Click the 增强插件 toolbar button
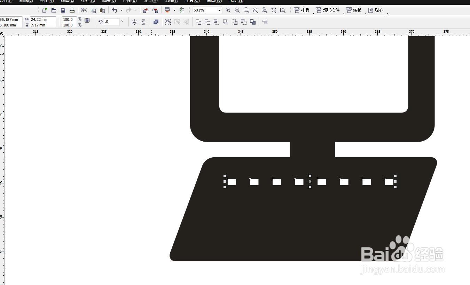 tap(328, 10)
